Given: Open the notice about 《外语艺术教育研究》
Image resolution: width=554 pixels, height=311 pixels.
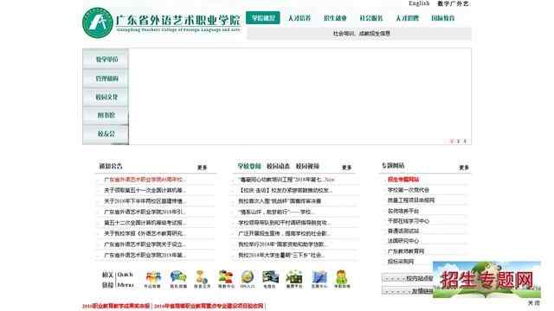Looking at the screenshot, I should tap(145, 233).
